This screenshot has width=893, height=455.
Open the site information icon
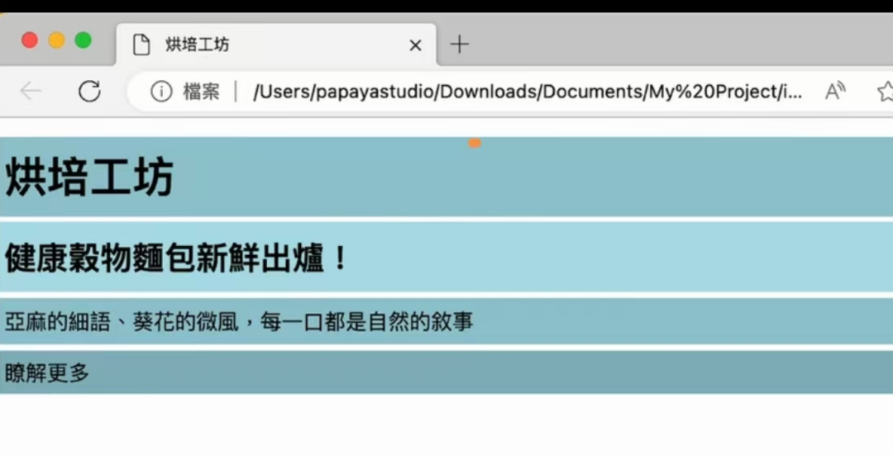161,91
